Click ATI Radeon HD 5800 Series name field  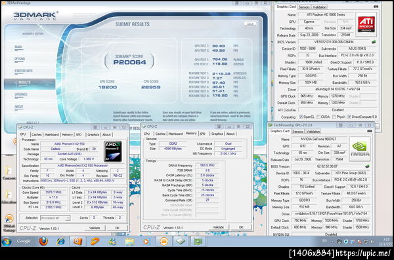point(326,14)
